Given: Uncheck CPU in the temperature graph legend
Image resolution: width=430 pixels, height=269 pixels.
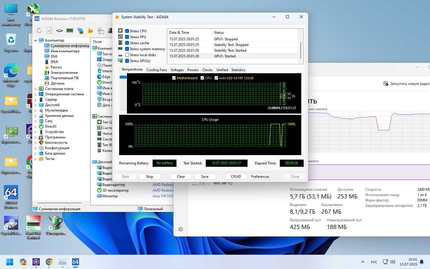Looking at the screenshot, I should click(202, 78).
